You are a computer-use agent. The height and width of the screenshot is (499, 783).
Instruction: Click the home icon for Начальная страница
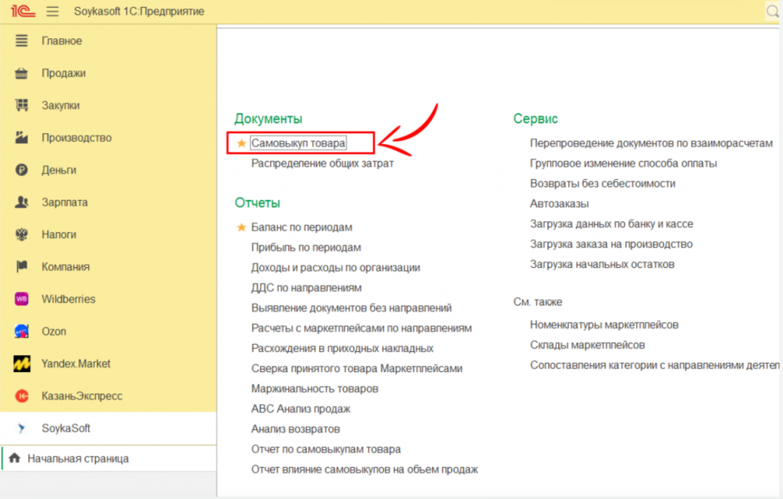coord(15,458)
